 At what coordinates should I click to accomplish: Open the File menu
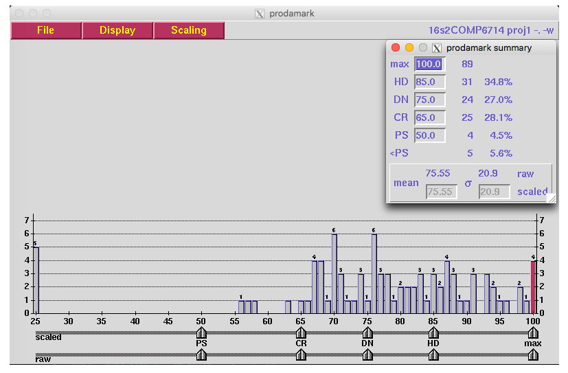click(45, 30)
